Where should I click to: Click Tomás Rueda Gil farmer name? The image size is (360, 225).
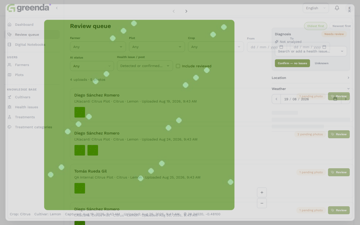pyautogui.click(x=90, y=171)
